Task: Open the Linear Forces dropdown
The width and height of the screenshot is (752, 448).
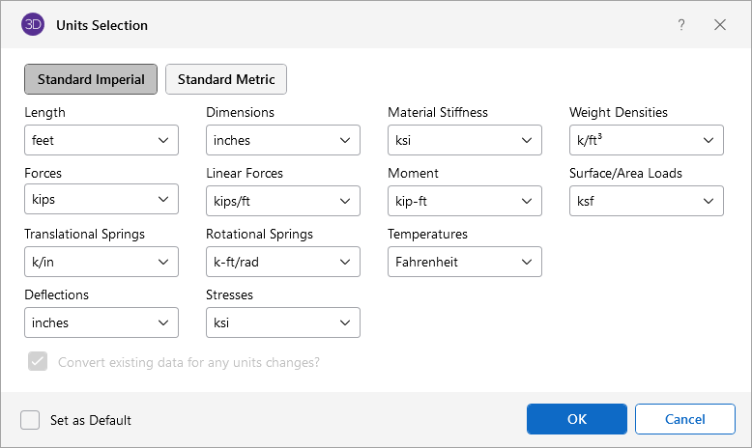Action: [x=283, y=201]
